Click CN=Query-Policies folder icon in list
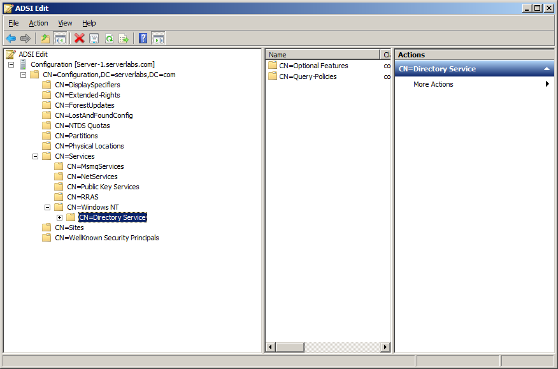The height and width of the screenshot is (369, 558). (273, 76)
